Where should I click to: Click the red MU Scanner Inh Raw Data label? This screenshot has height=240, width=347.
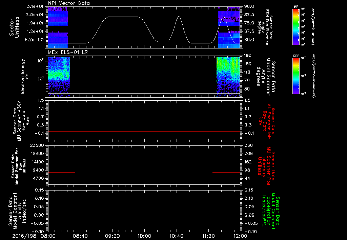tap(267, 121)
